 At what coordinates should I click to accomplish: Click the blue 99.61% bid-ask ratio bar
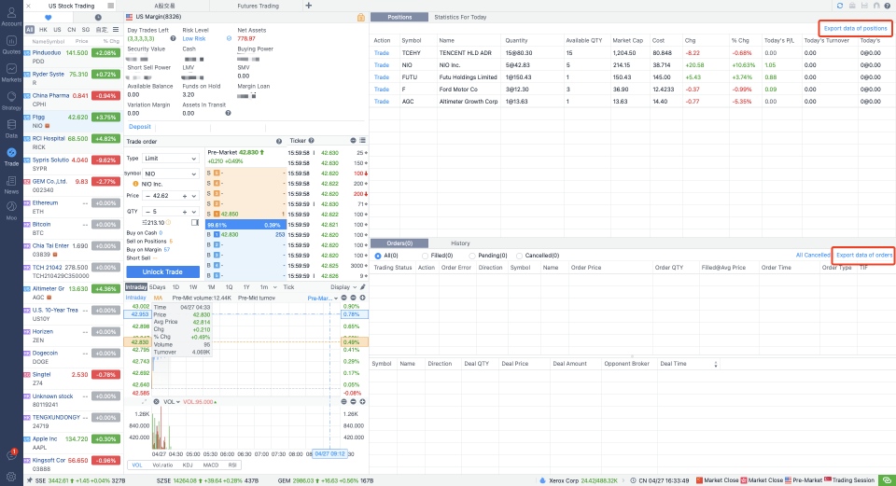[245, 225]
